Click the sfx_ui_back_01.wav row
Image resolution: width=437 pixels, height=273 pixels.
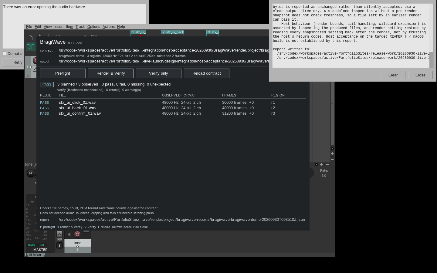tap(173, 108)
